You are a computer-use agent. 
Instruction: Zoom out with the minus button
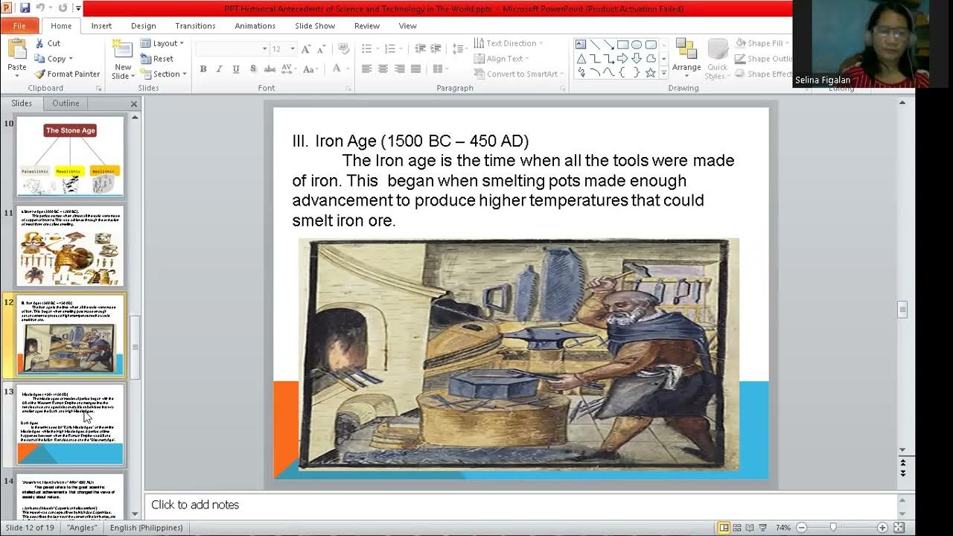802,528
